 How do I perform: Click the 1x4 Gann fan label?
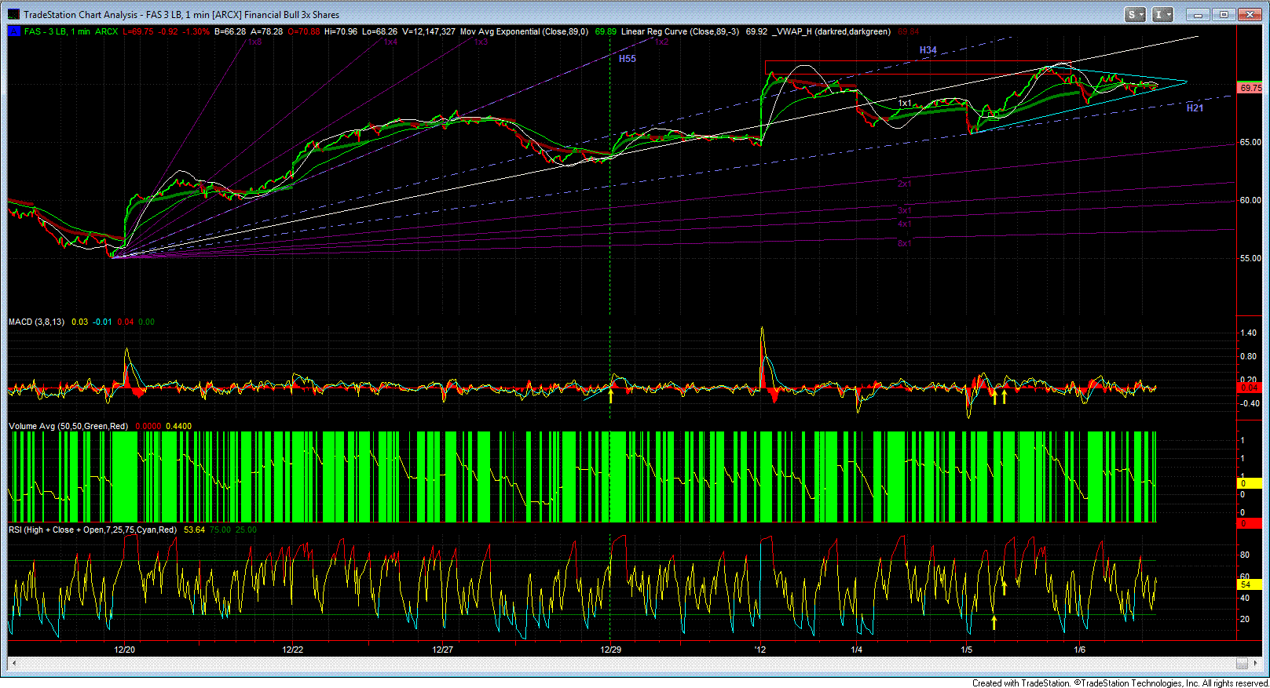click(x=390, y=42)
